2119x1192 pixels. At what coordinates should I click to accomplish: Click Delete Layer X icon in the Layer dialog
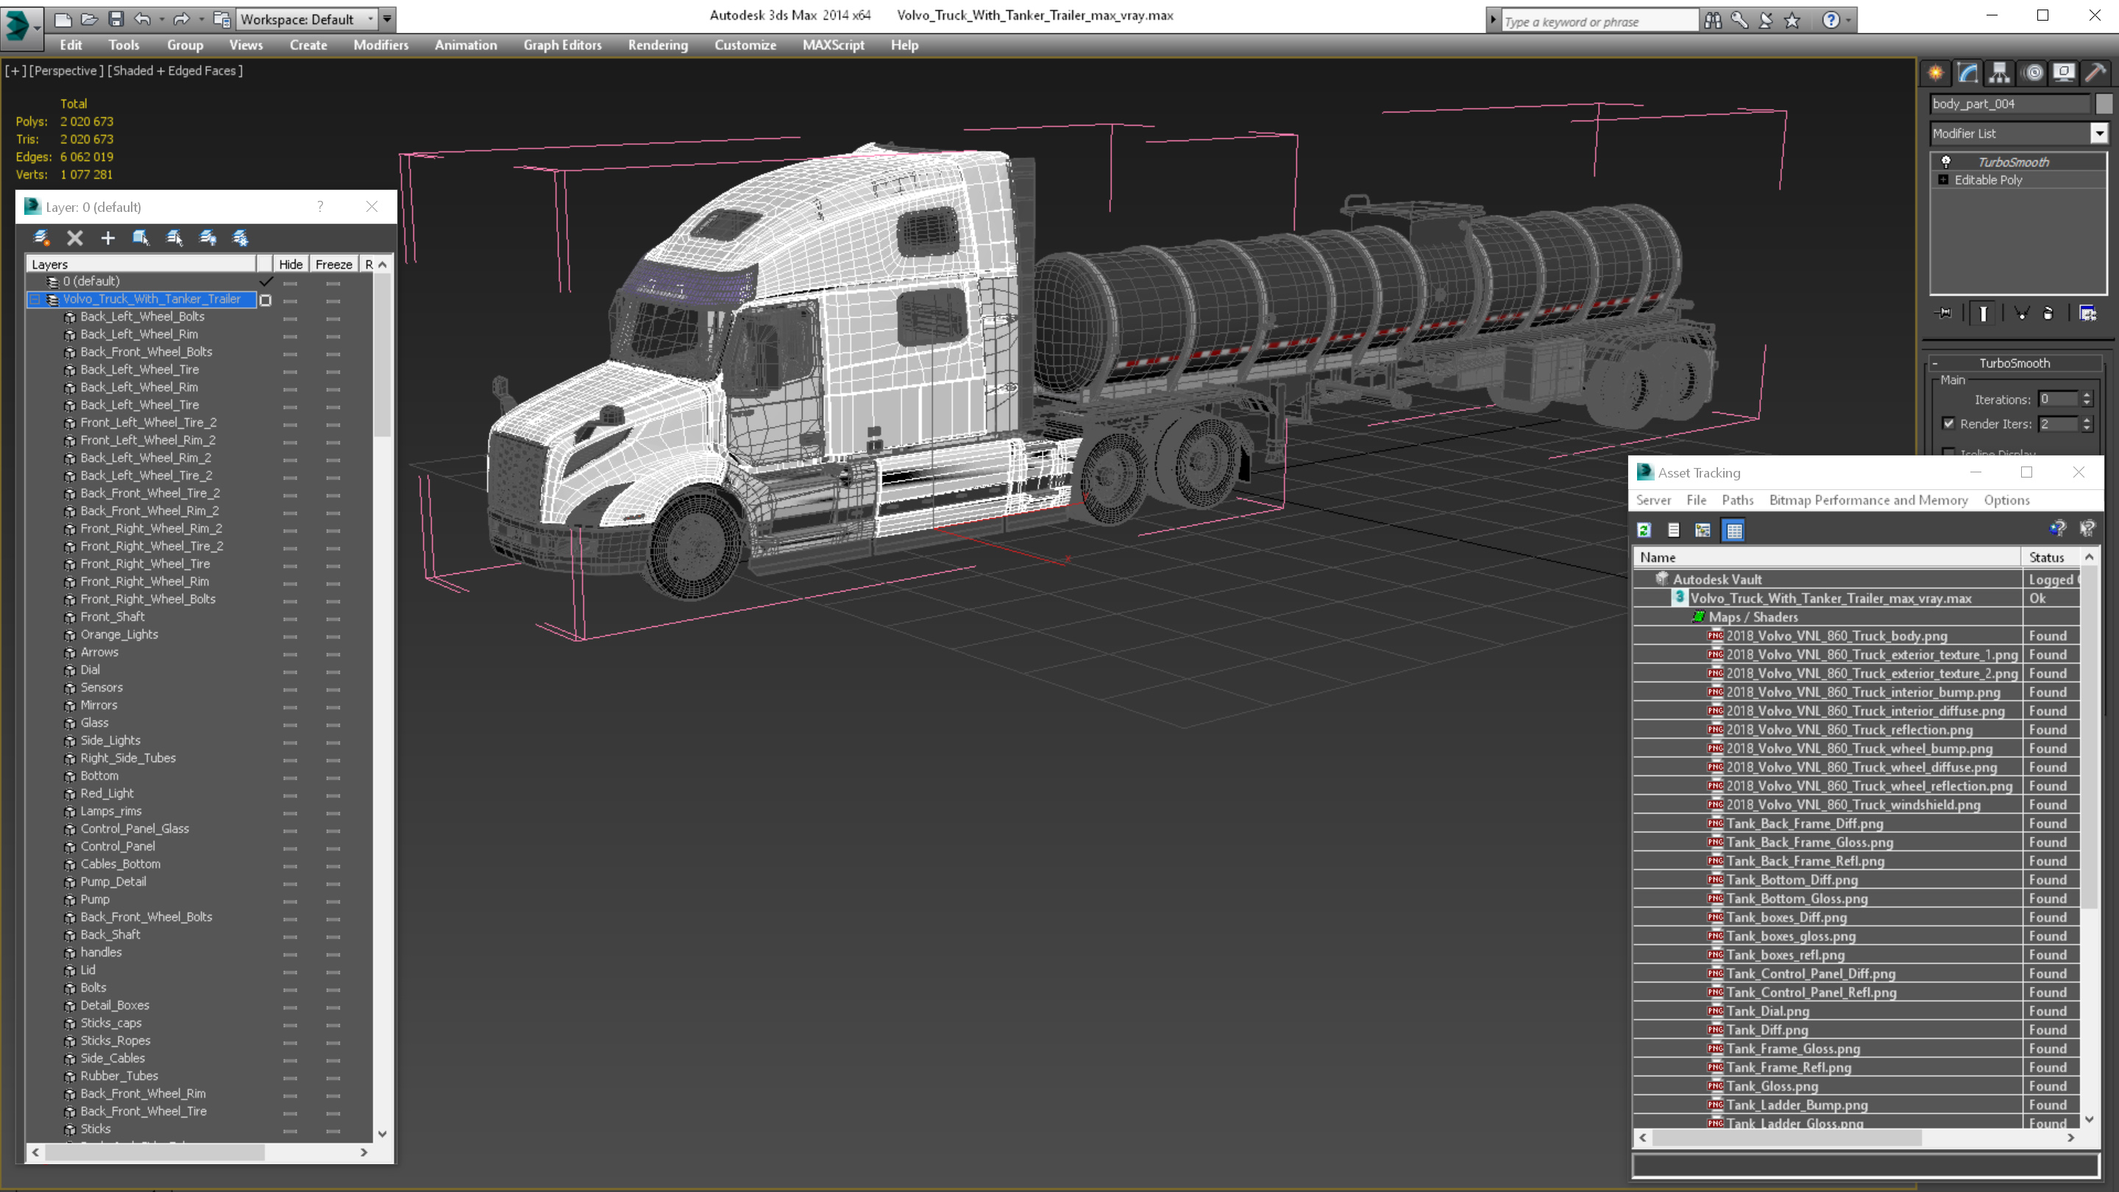[x=75, y=238]
